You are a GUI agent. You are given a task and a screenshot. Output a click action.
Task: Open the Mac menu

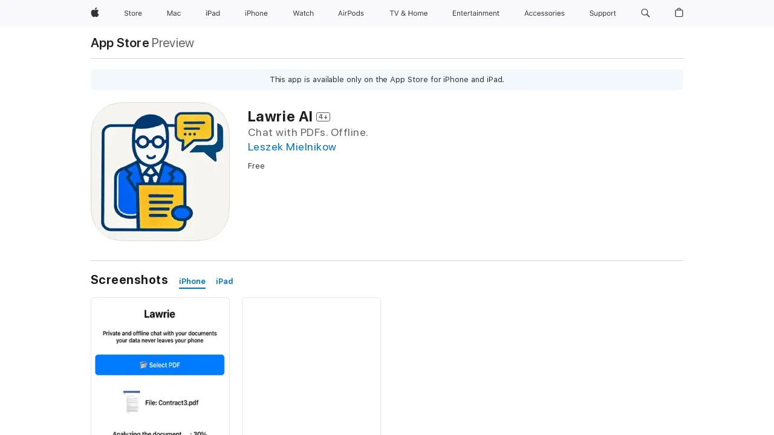(174, 13)
